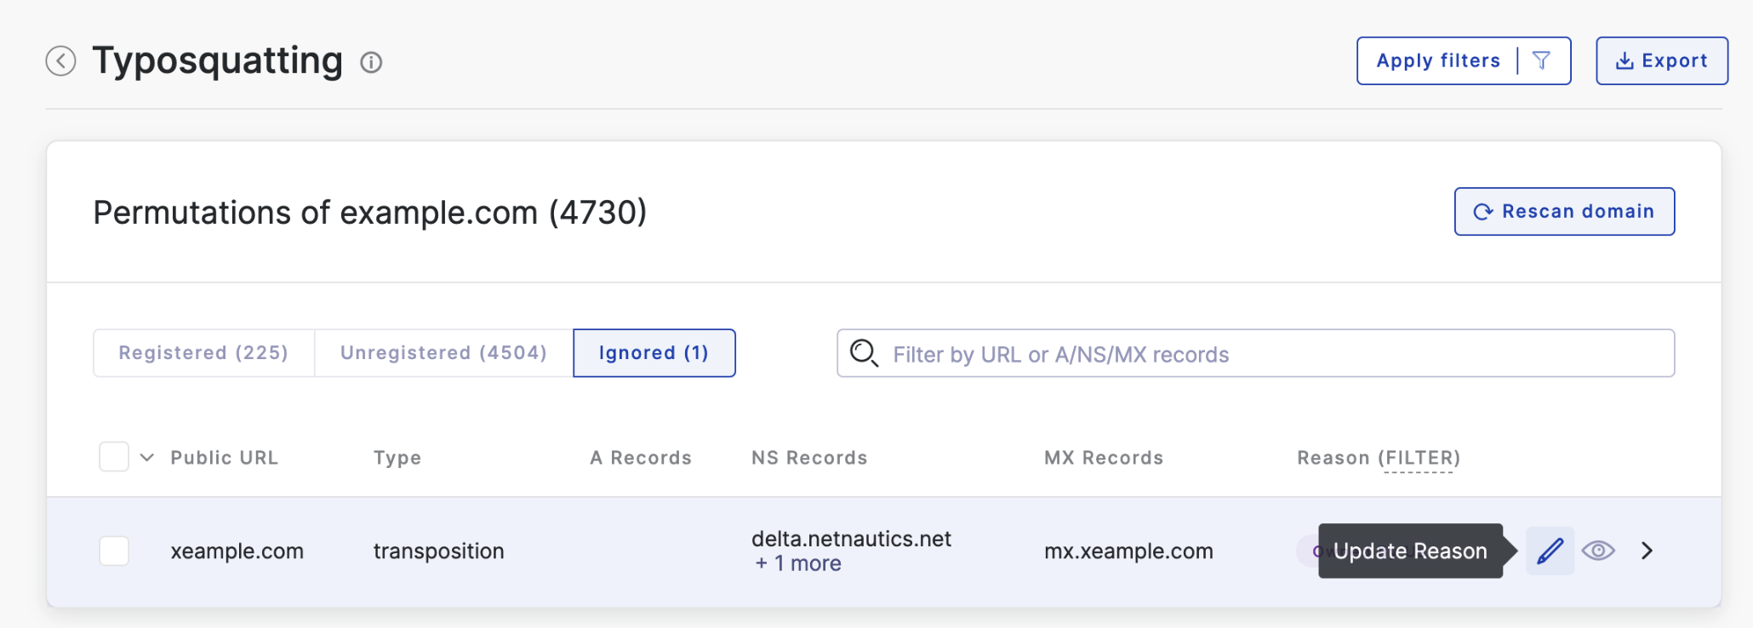Screen dimensions: 1753x628
Task: Open the Typosquatting info icon
Action: pyautogui.click(x=371, y=62)
